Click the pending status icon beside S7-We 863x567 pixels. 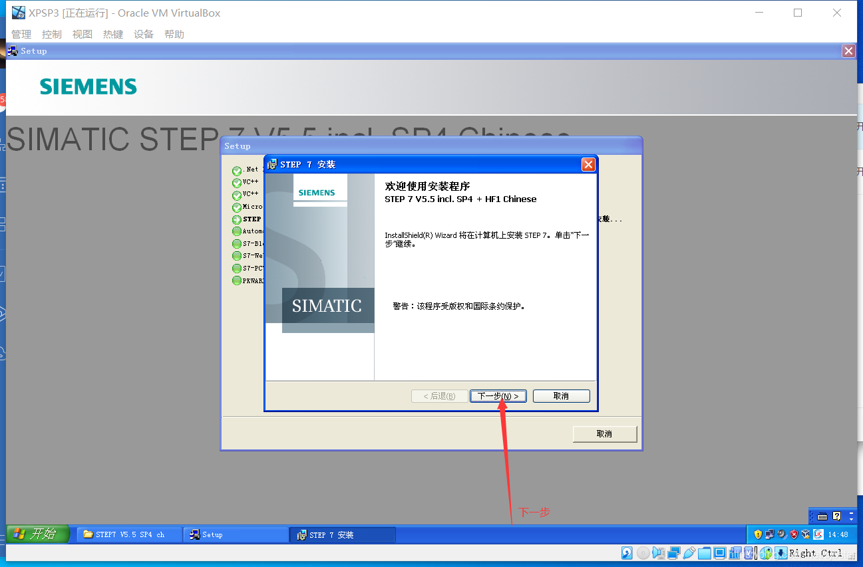pyautogui.click(x=237, y=256)
